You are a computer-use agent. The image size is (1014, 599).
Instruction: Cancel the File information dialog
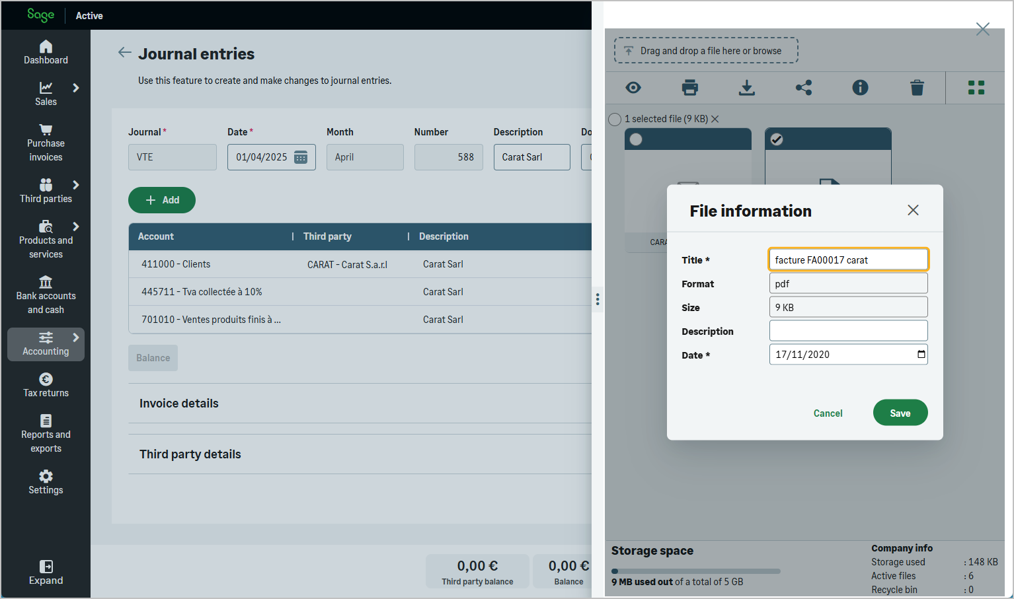click(828, 413)
